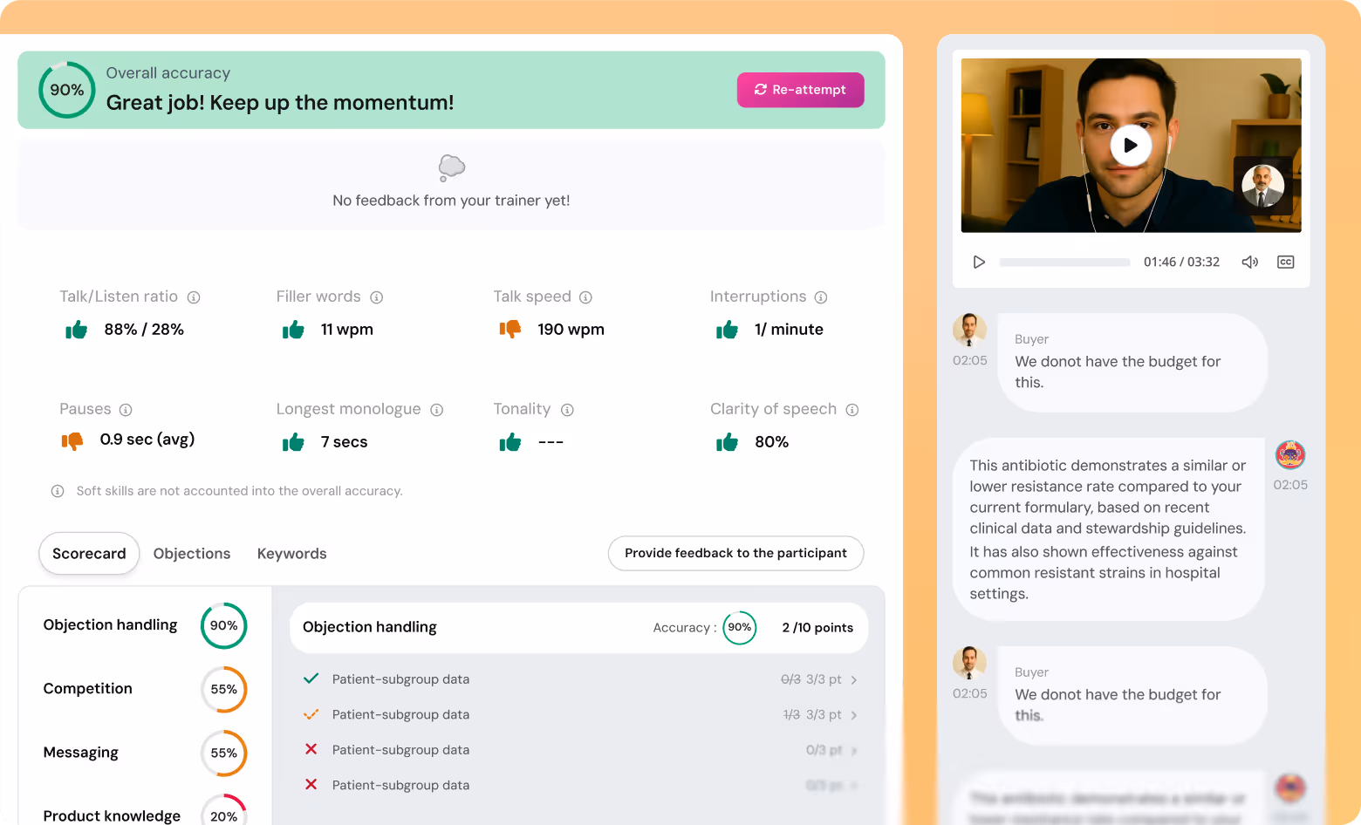This screenshot has height=825, width=1361.
Task: Click Provide feedback to the participant button
Action: click(x=735, y=553)
